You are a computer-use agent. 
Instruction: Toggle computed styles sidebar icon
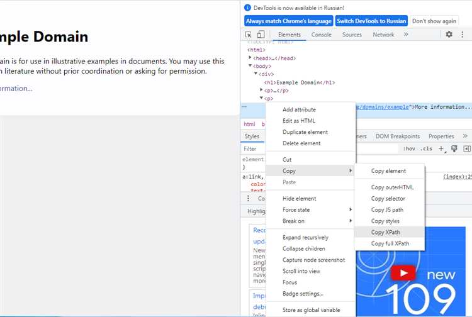click(467, 148)
